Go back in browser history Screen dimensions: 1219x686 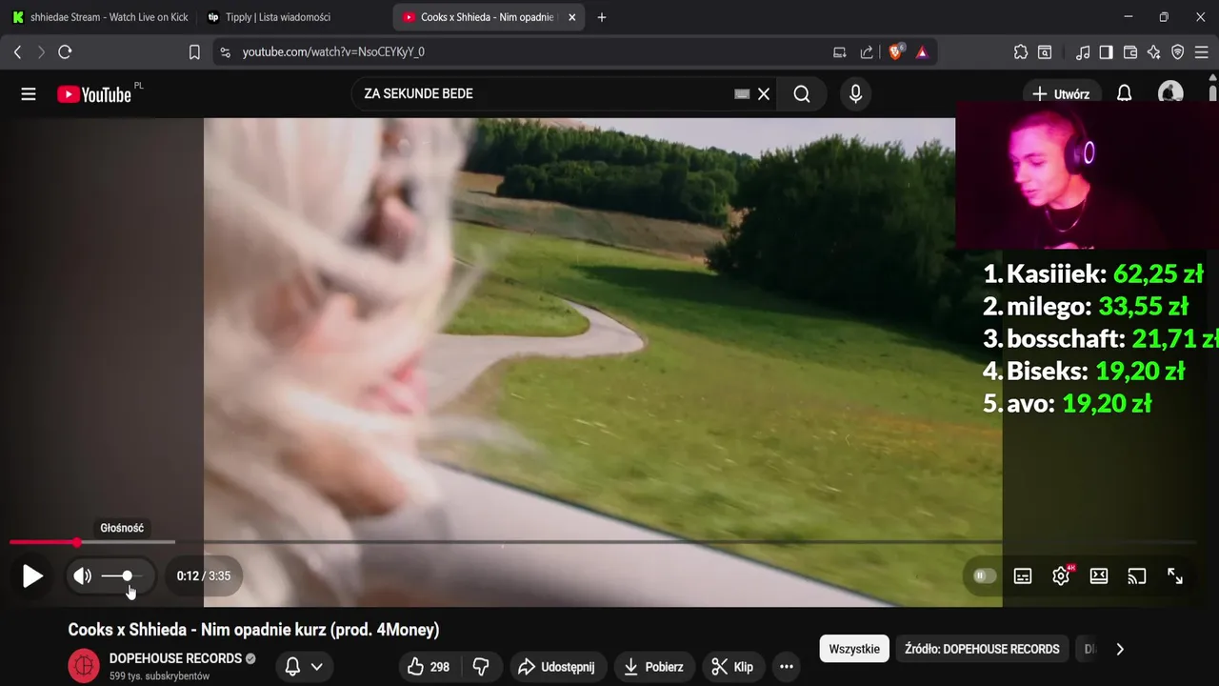click(17, 52)
